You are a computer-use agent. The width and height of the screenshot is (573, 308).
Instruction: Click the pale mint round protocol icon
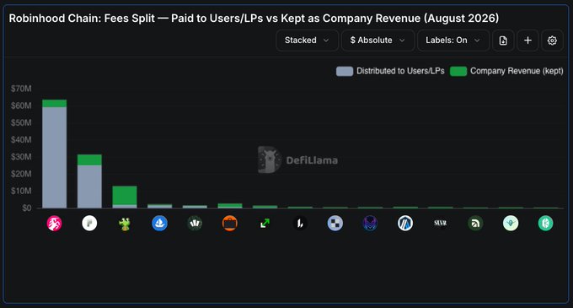point(511,223)
